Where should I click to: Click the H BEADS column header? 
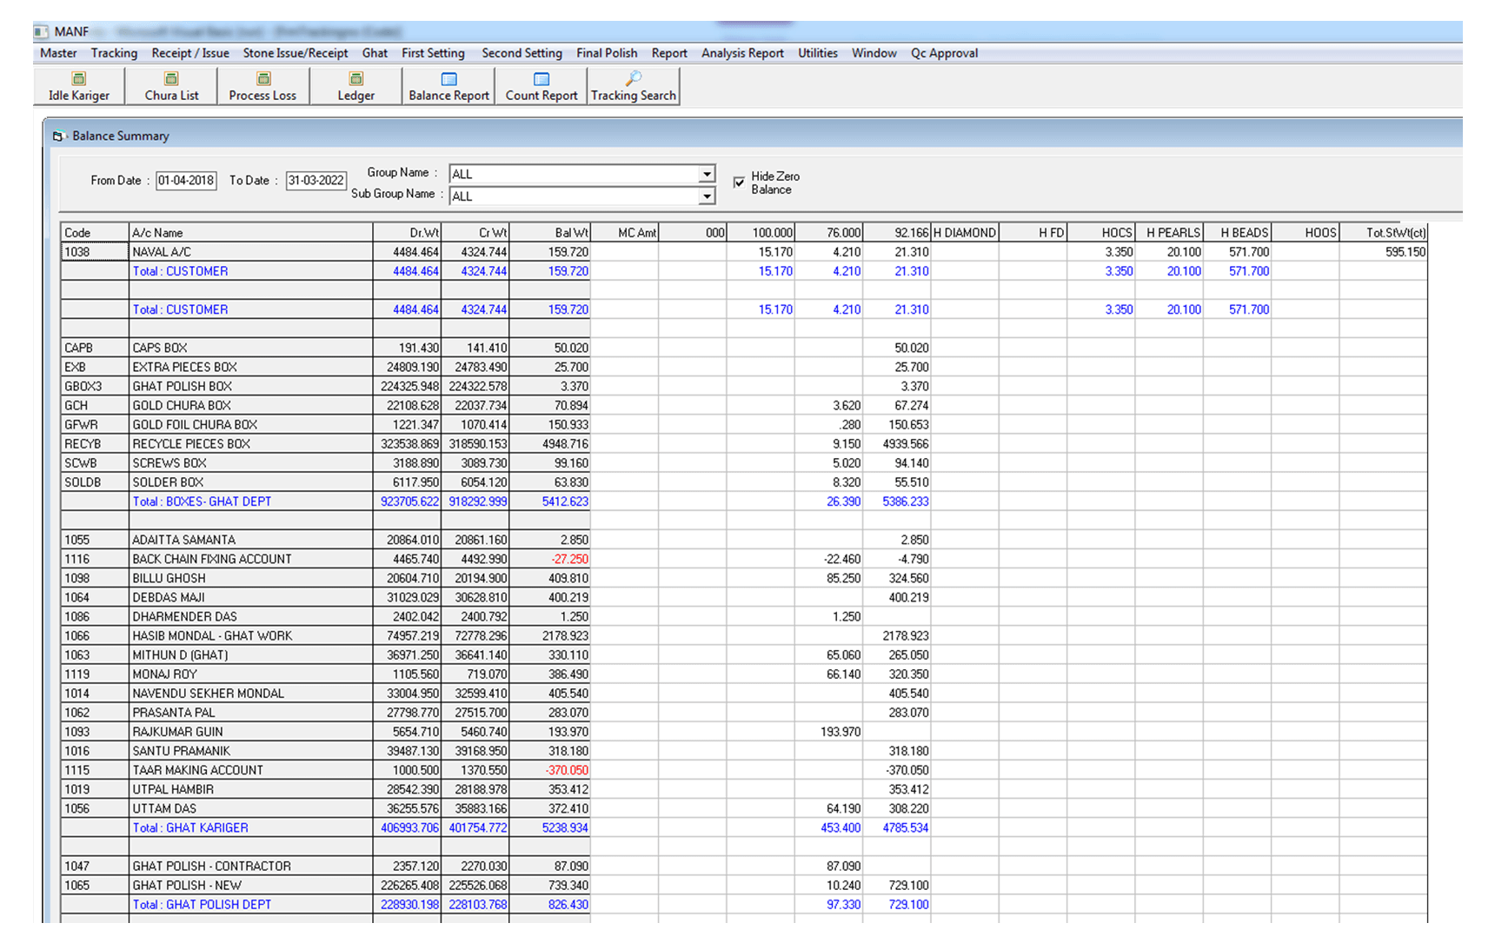pyautogui.click(x=1237, y=233)
